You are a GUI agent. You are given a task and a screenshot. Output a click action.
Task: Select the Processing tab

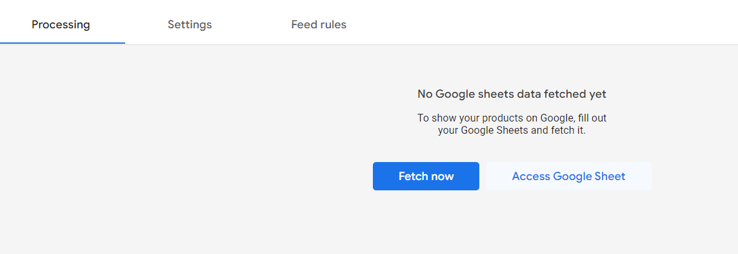click(x=61, y=24)
